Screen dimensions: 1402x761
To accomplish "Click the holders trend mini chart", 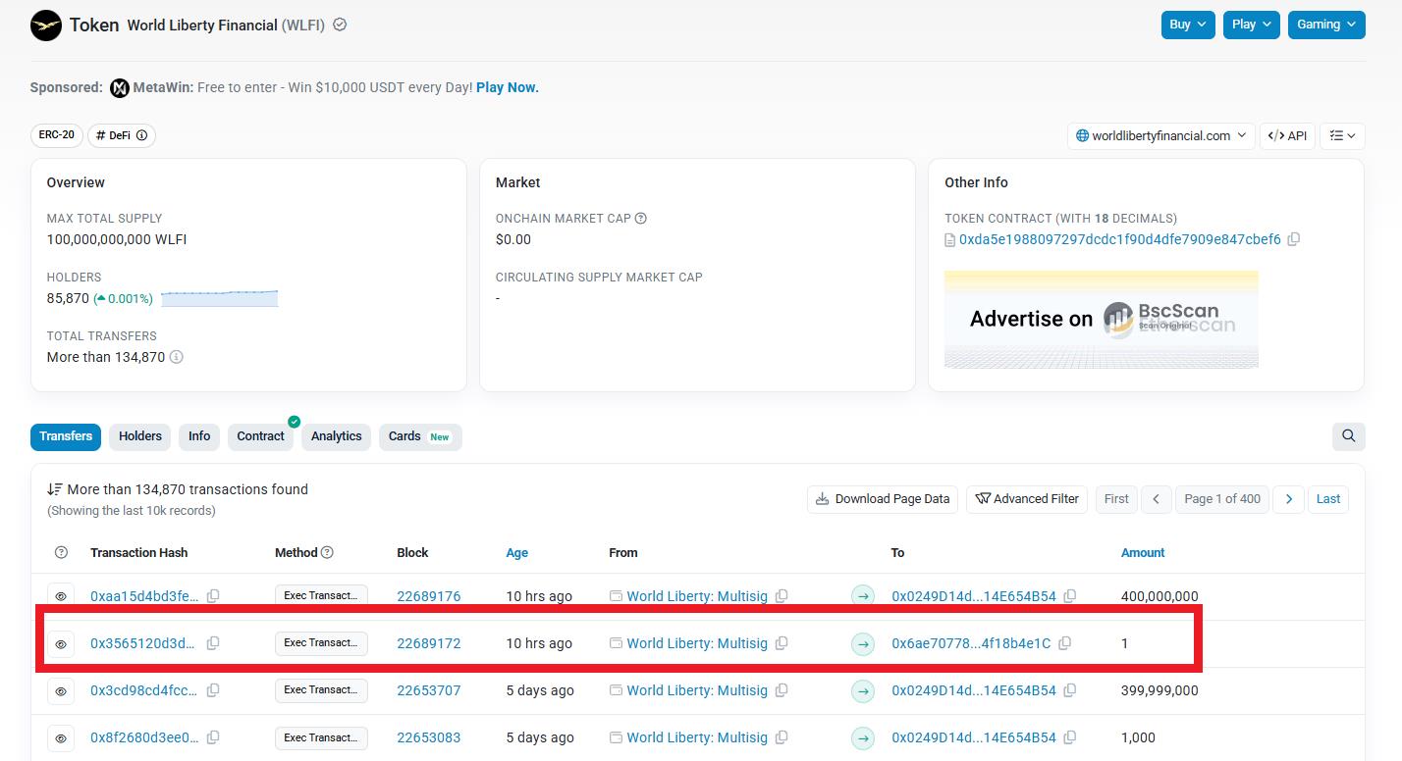I will point(220,298).
